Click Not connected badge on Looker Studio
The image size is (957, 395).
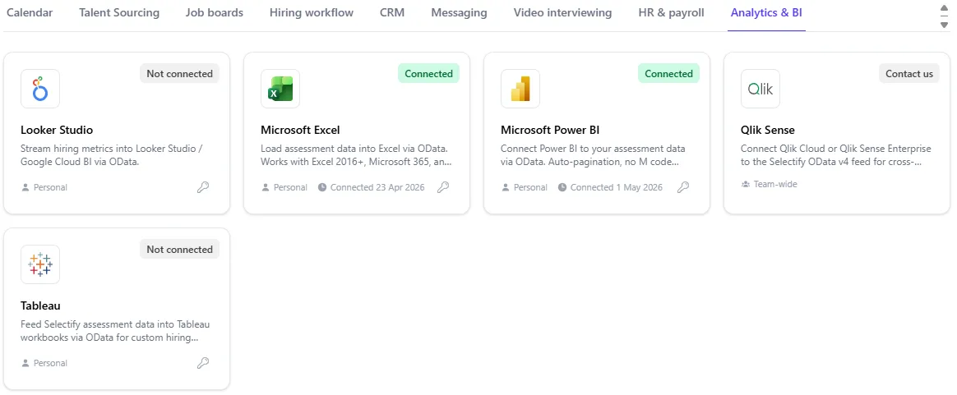(x=179, y=74)
